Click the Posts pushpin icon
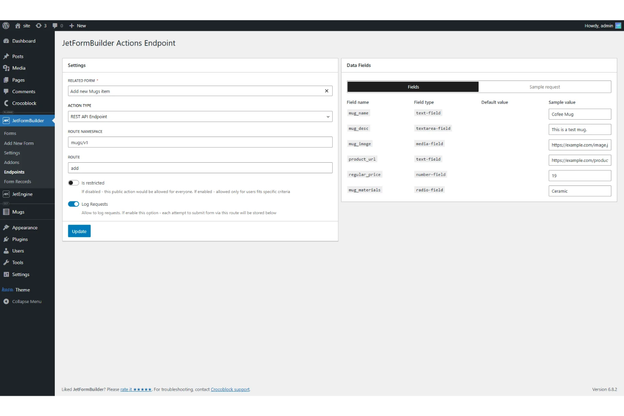Screen dimensions: 624x416 7,56
